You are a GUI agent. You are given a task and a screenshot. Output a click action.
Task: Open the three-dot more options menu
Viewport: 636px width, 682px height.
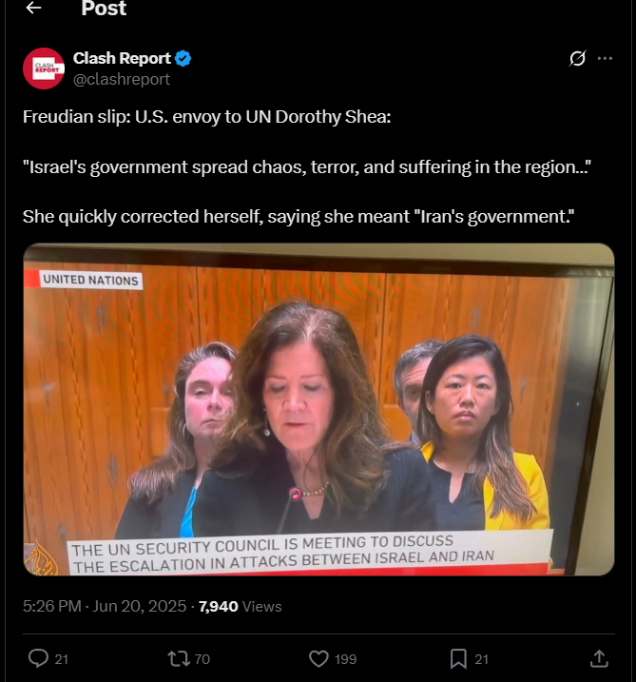(x=605, y=58)
